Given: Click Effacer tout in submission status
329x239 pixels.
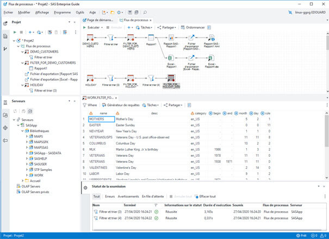Looking at the screenshot, I should (205, 197).
